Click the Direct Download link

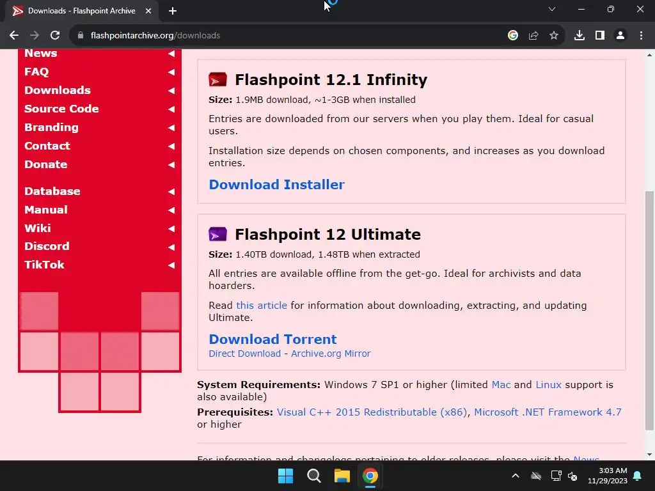(245, 353)
